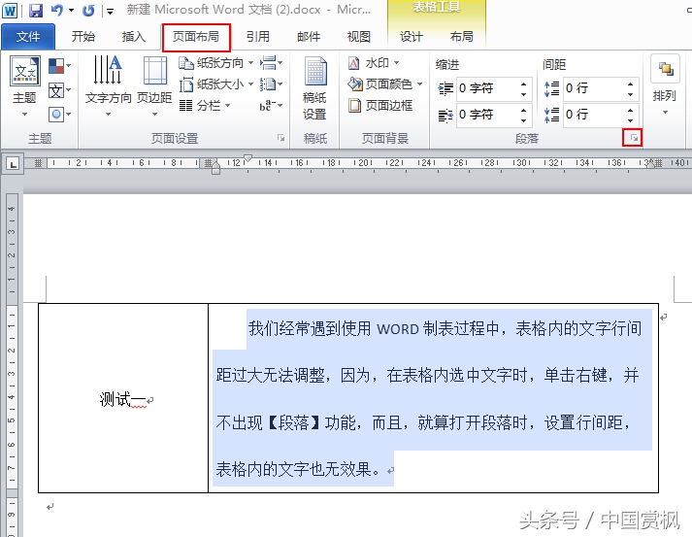
Task: Open the 纸张方向 (Orientation) menu
Action: pos(216,63)
